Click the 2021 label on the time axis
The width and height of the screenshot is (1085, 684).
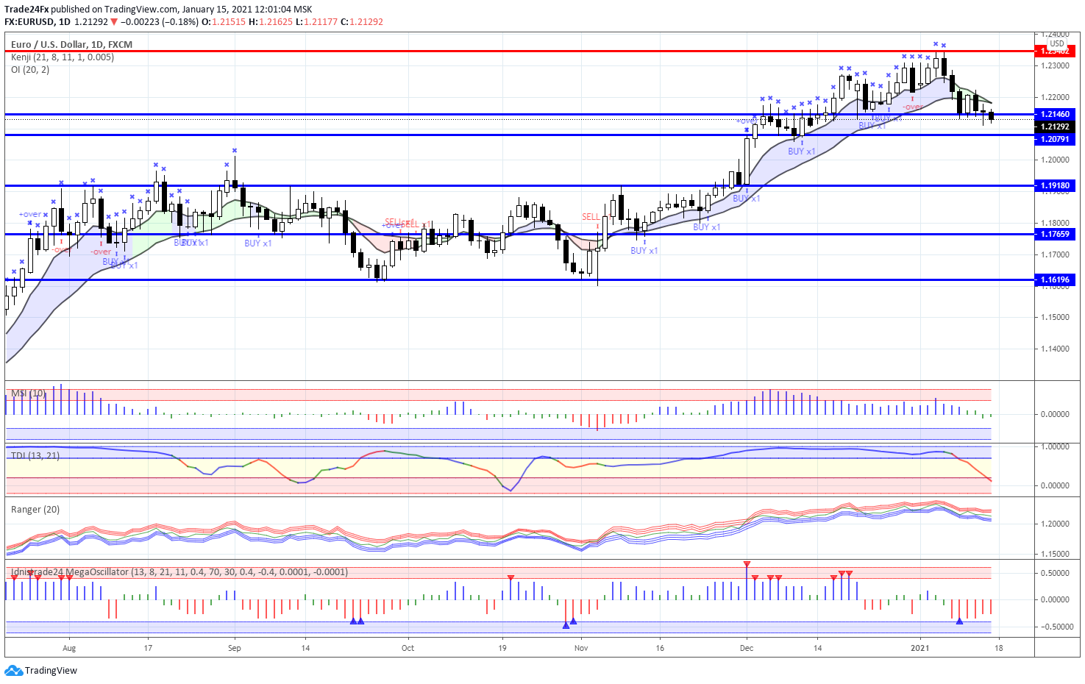920,648
